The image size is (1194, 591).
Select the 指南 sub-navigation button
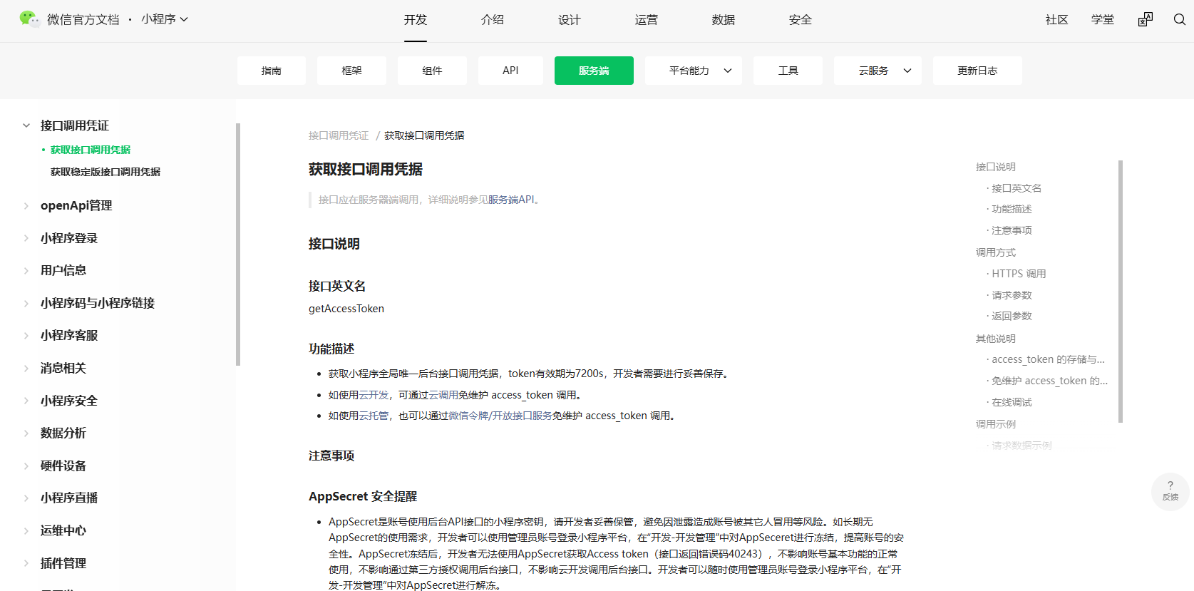point(272,71)
